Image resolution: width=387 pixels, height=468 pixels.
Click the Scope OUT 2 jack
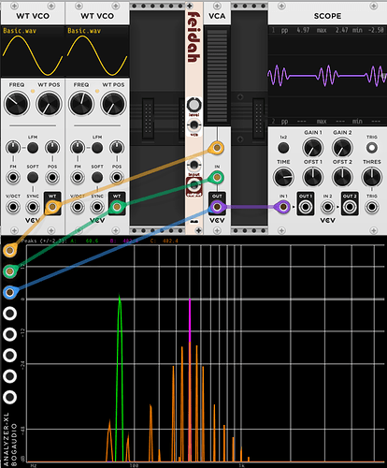pyautogui.click(x=350, y=207)
